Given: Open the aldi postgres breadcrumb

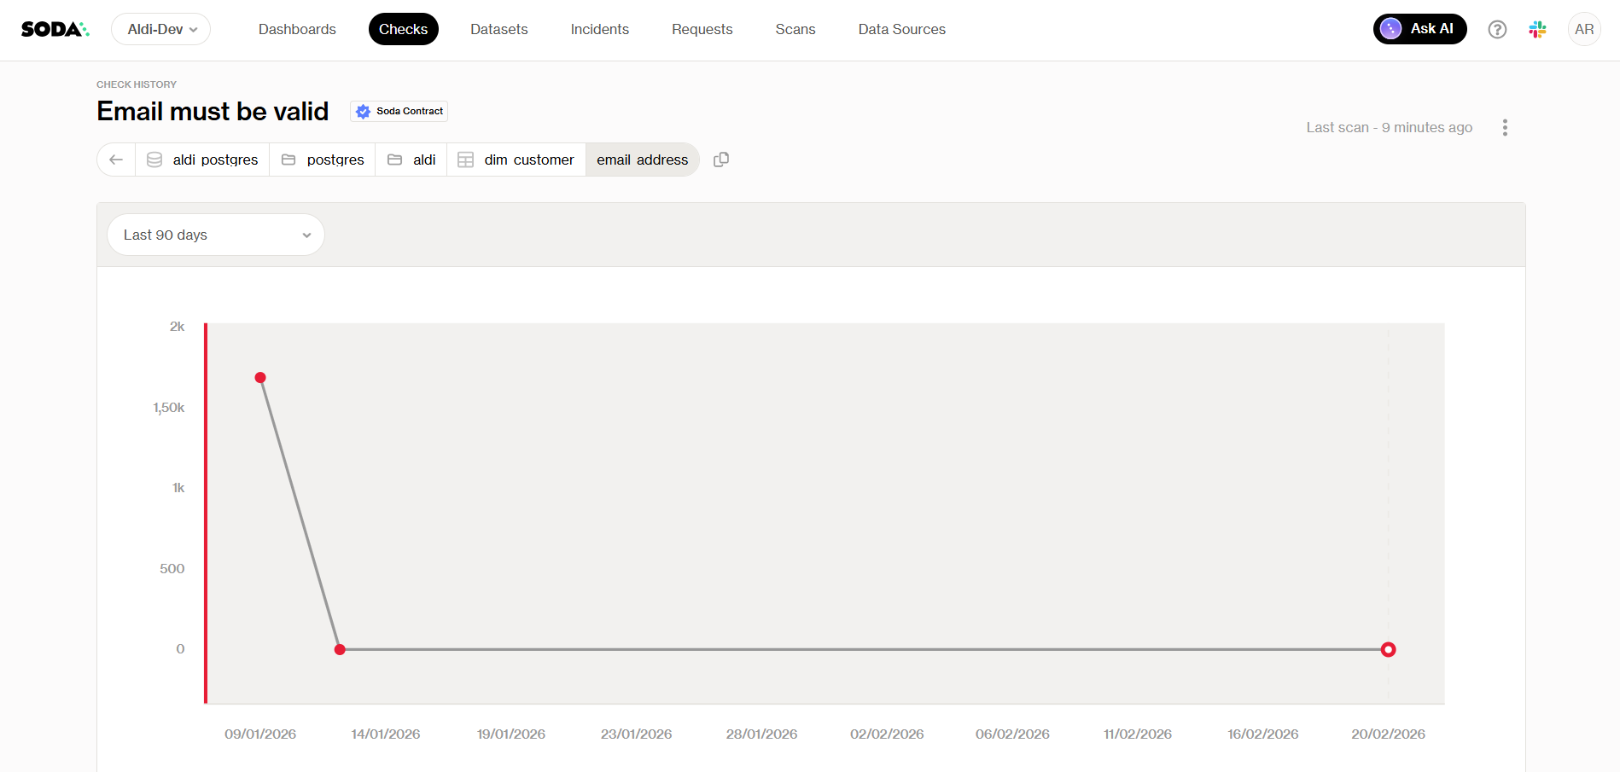Looking at the screenshot, I should pos(203,160).
